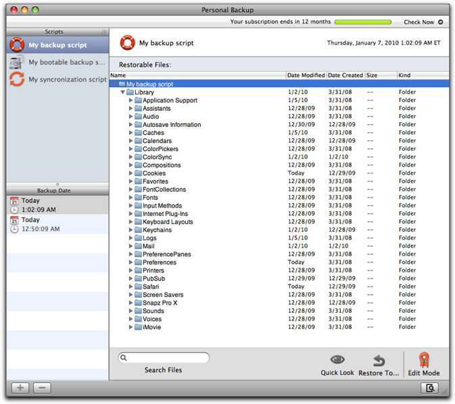Select My syncronization script arrows icon
The height and width of the screenshot is (404, 455).
17,79
